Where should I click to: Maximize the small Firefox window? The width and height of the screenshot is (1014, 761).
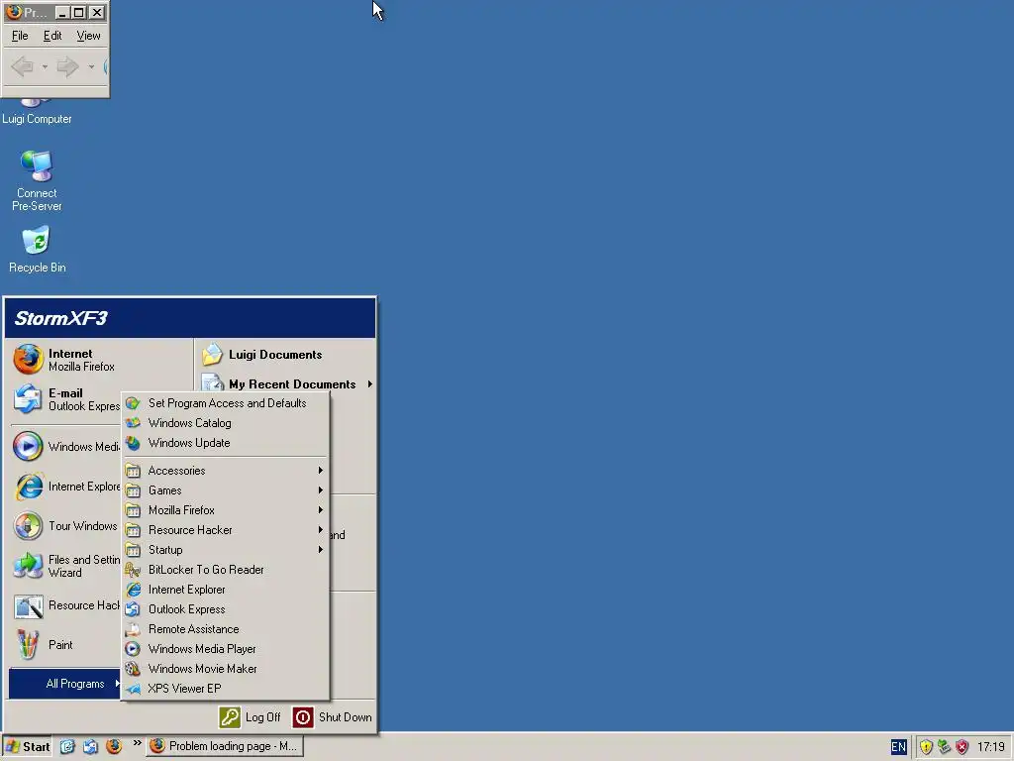coord(79,12)
